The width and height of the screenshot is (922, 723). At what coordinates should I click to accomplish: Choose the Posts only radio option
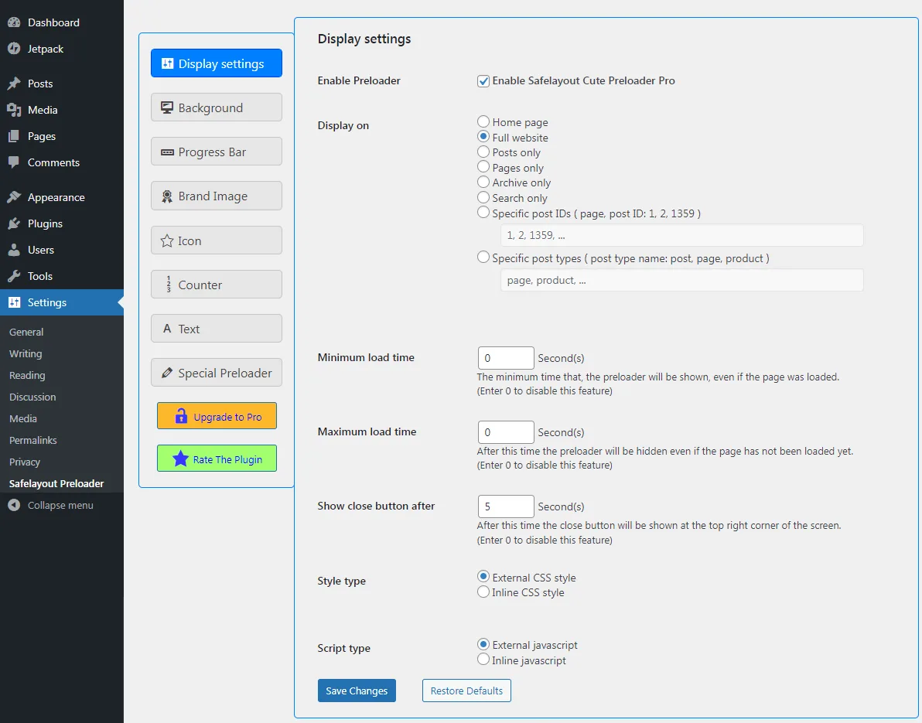click(483, 152)
